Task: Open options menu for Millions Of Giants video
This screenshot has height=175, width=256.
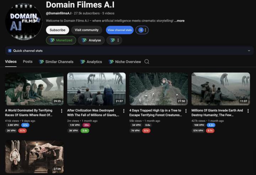Action: tap(248, 111)
